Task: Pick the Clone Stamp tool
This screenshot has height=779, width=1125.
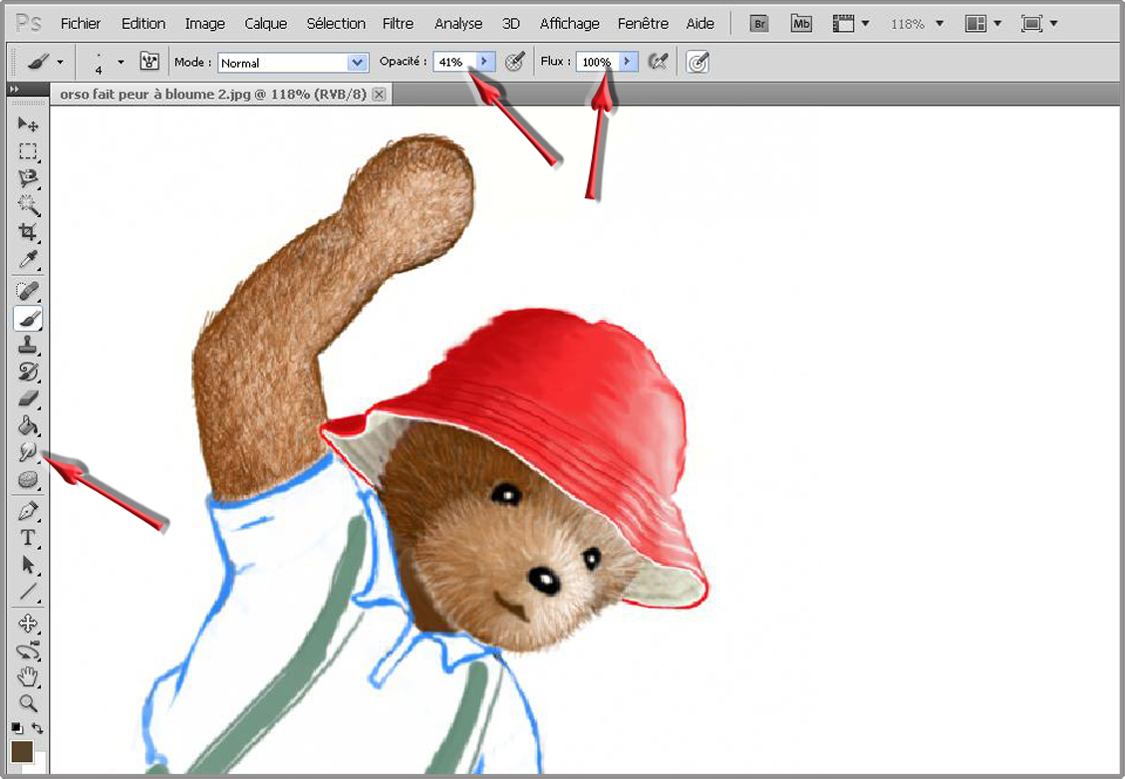Action: pyautogui.click(x=28, y=346)
